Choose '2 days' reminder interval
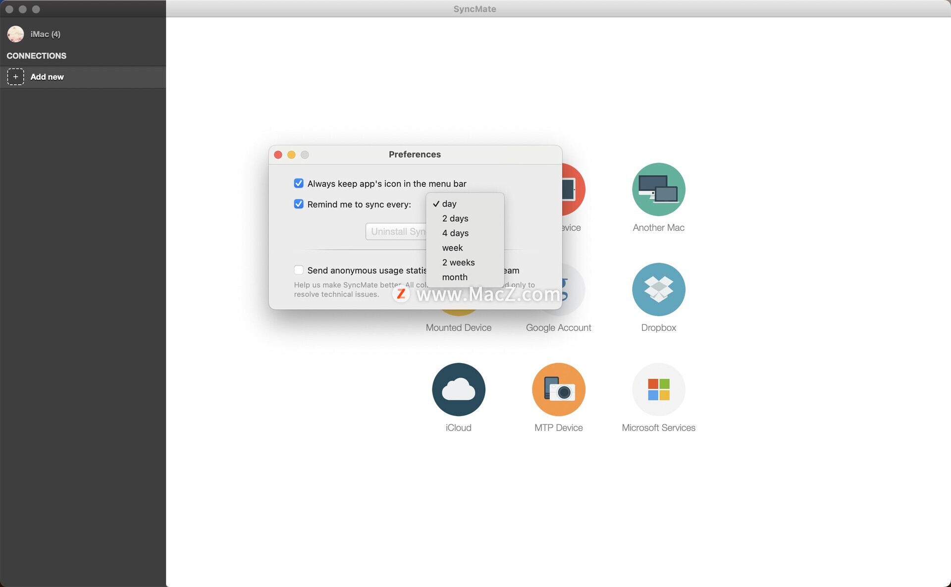Screen dimensions: 951x587 465,218
